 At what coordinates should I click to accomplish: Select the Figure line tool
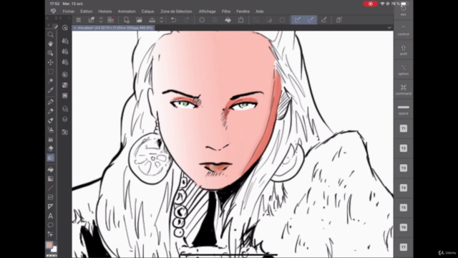(51, 188)
